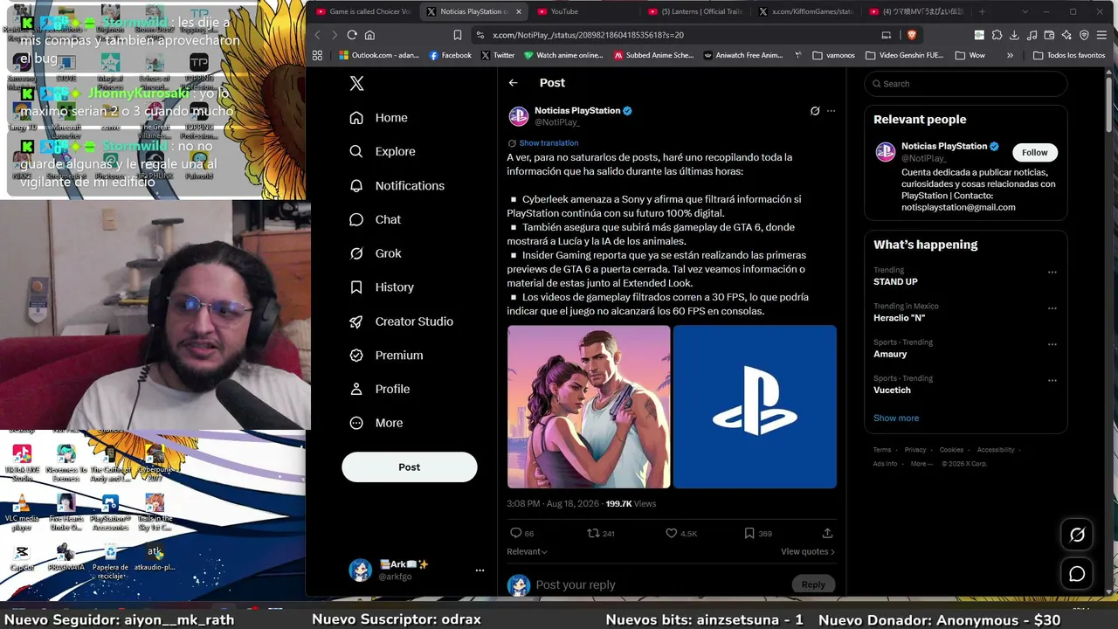Open Creator Studio from the sidebar
The image size is (1118, 629).
coord(402,321)
